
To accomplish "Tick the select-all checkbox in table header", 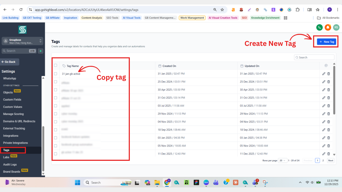I will pos(56,65).
